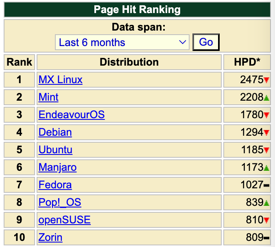
Task: Click the HPD value 1294
Action: [x=252, y=132]
